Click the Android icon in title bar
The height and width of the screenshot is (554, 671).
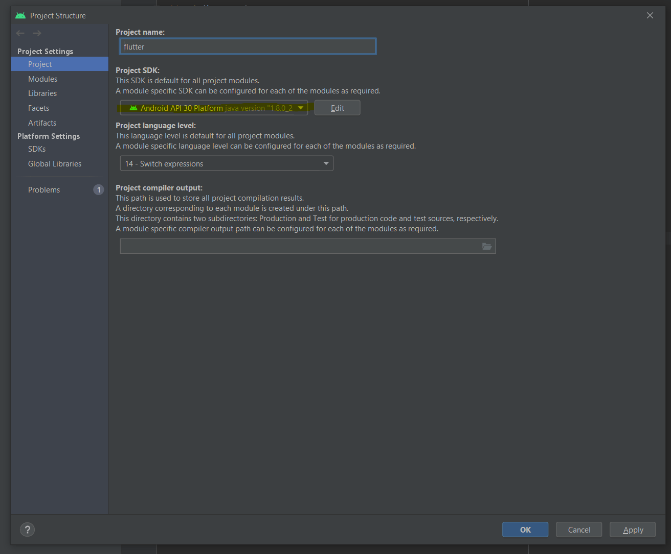(x=20, y=16)
